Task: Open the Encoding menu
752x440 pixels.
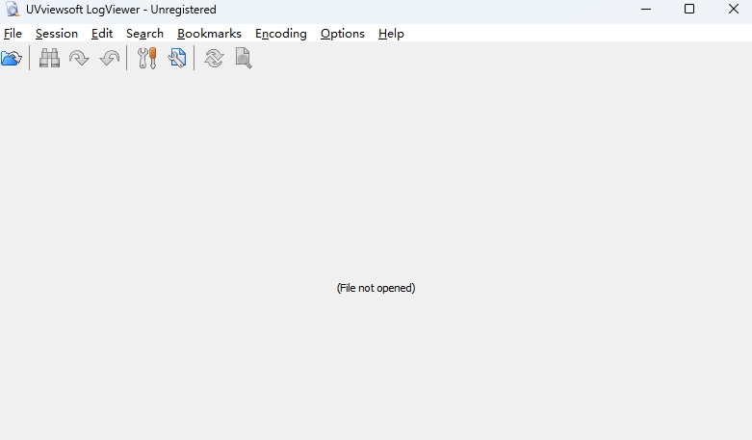Action: pos(280,34)
